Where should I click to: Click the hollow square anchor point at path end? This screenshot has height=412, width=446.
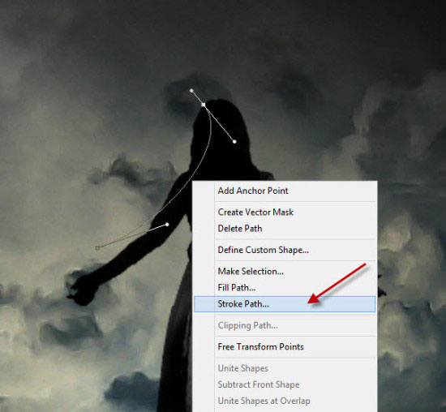[x=97, y=248]
